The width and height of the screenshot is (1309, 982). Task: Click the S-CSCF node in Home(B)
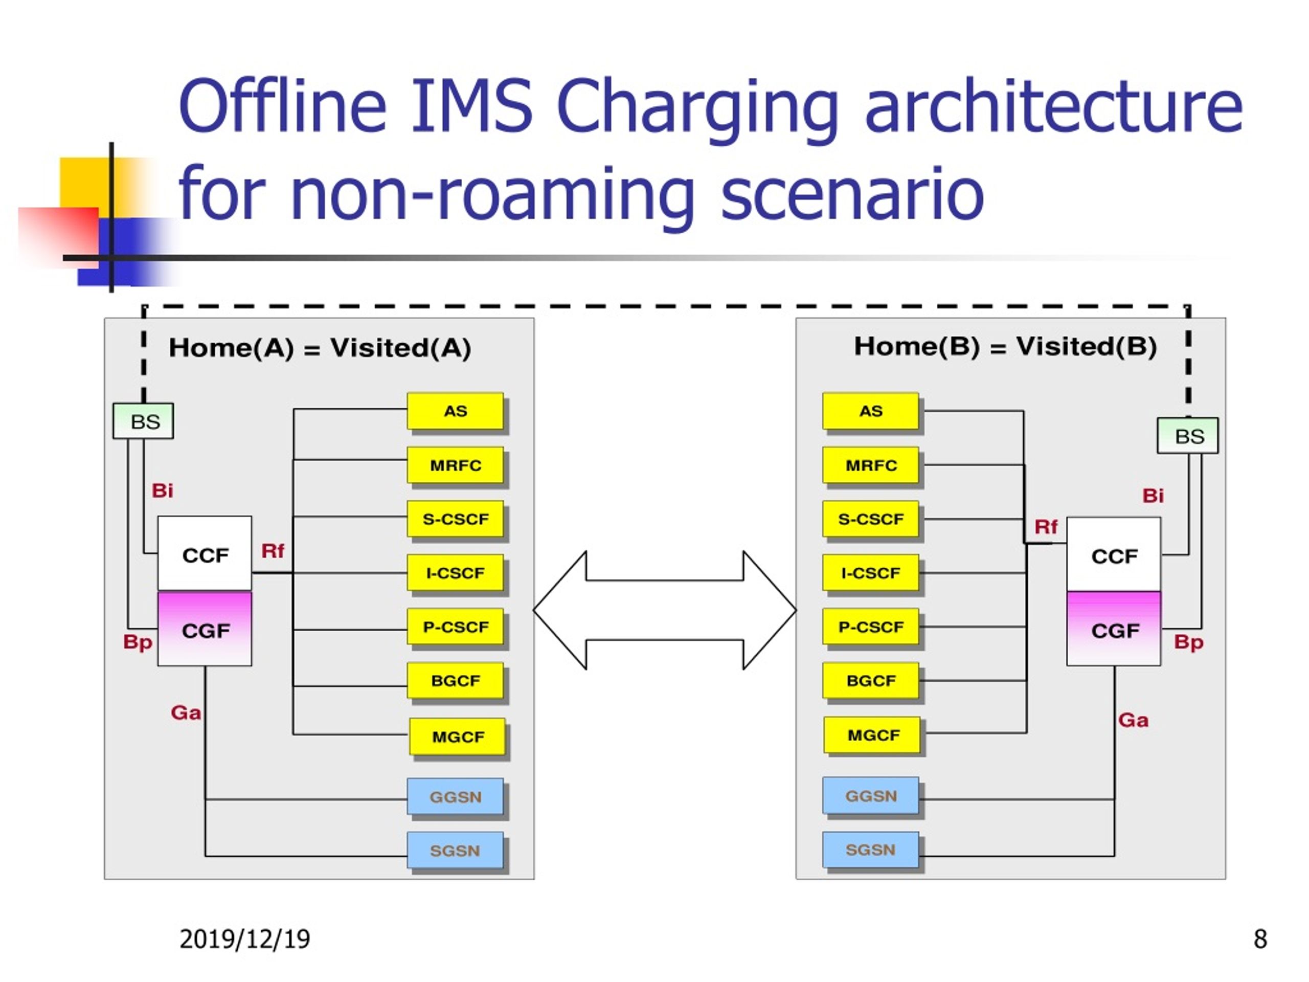click(x=870, y=519)
